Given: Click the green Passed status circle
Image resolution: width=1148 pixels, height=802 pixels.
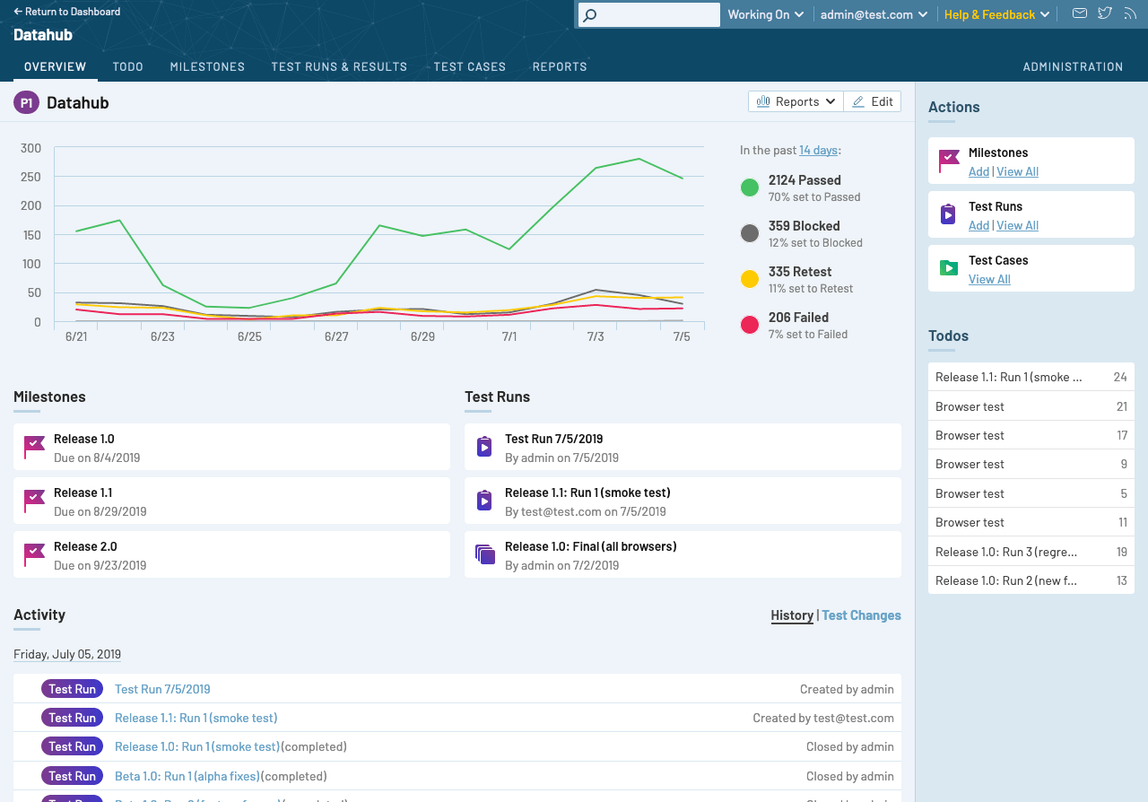Looking at the screenshot, I should (x=750, y=187).
